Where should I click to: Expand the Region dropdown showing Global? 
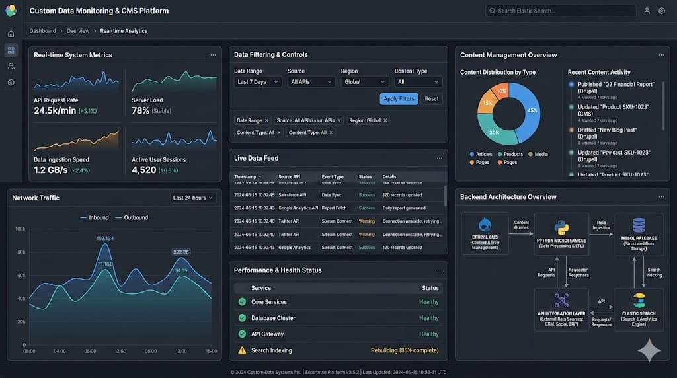point(364,82)
